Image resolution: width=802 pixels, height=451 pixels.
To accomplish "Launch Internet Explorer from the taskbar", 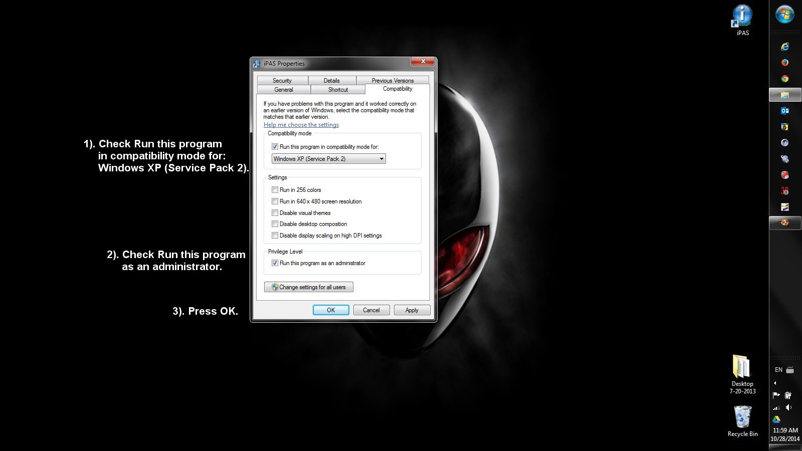I will tap(785, 47).
